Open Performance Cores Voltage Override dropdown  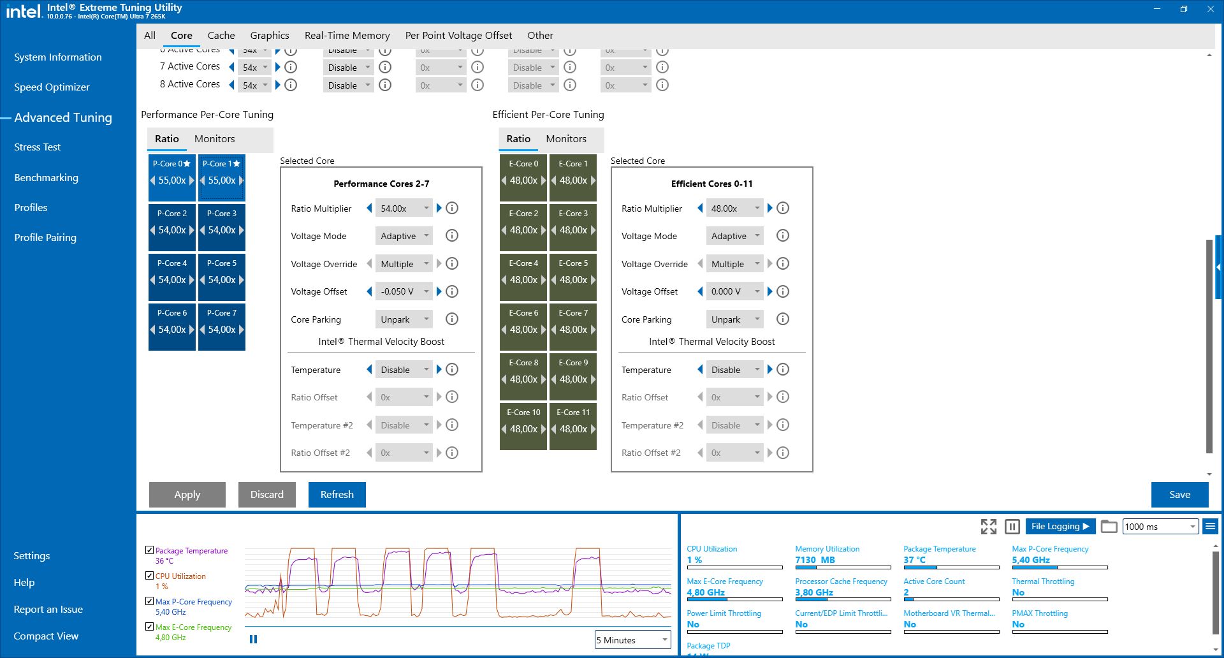pyautogui.click(x=404, y=264)
